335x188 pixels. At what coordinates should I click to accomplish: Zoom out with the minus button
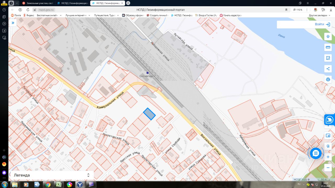click(328, 167)
